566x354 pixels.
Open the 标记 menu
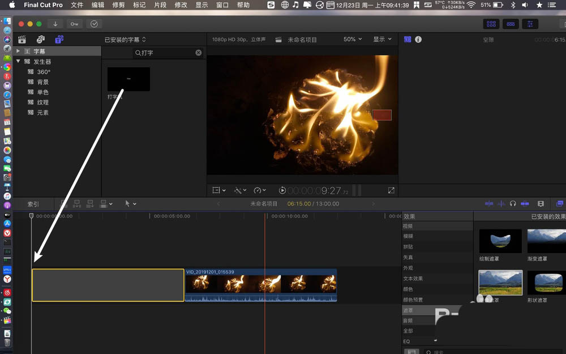point(139,5)
